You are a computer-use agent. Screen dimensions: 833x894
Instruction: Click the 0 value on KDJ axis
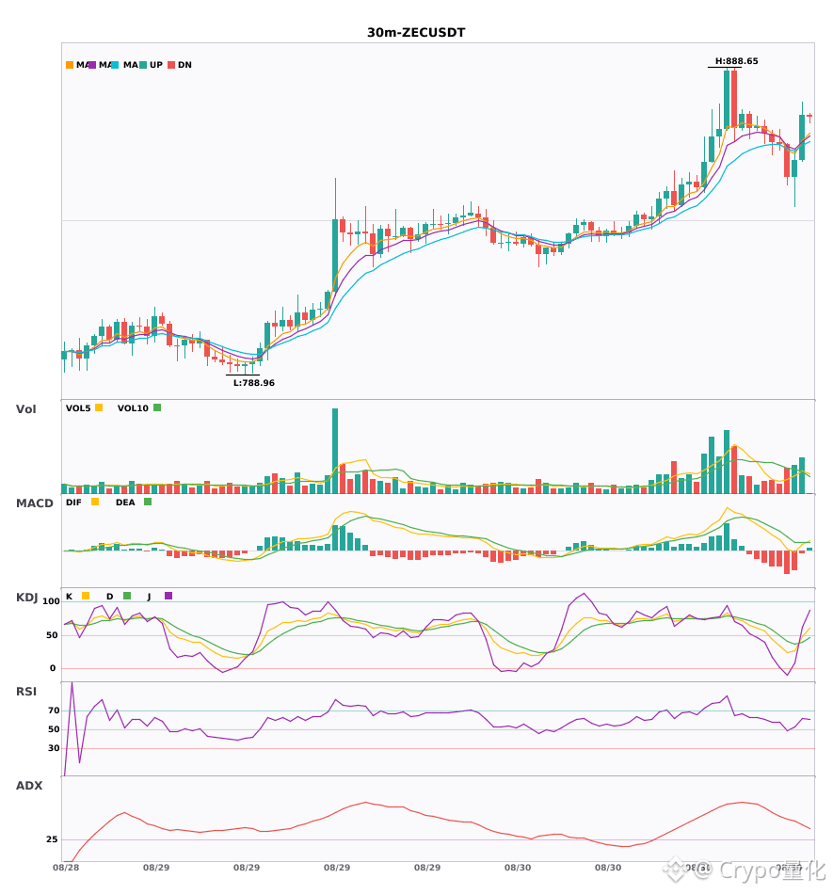point(53,668)
